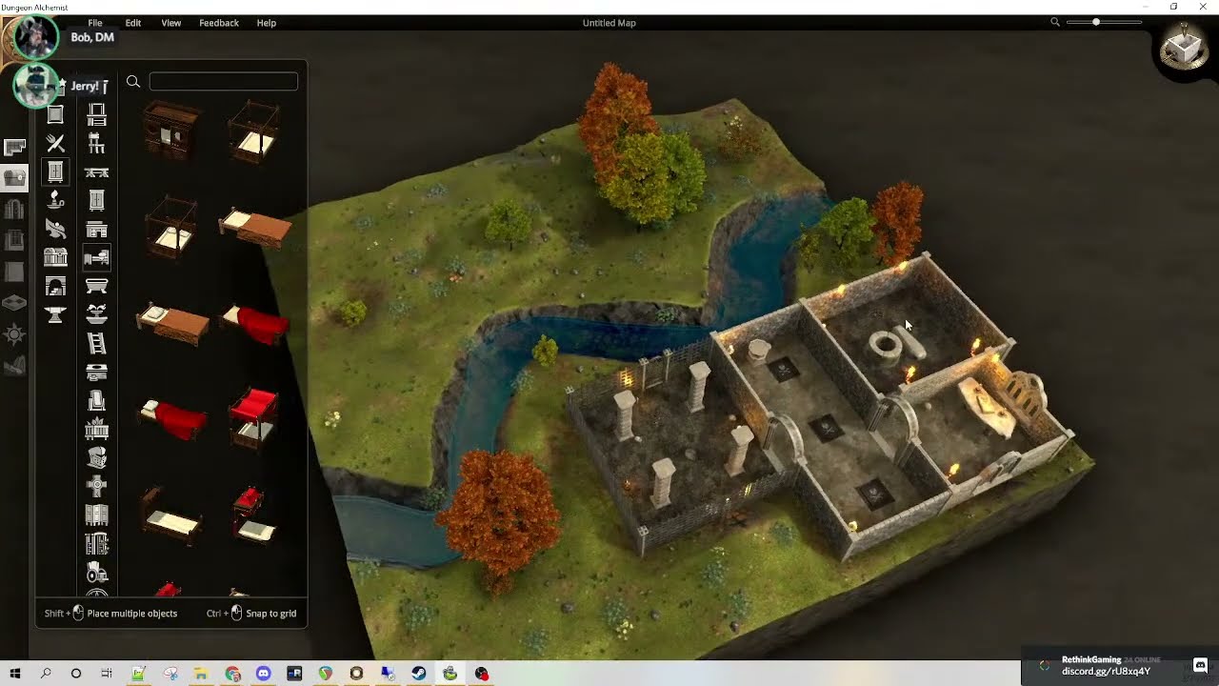Select the arched doorway tool
The height and width of the screenshot is (686, 1219).
click(x=14, y=209)
